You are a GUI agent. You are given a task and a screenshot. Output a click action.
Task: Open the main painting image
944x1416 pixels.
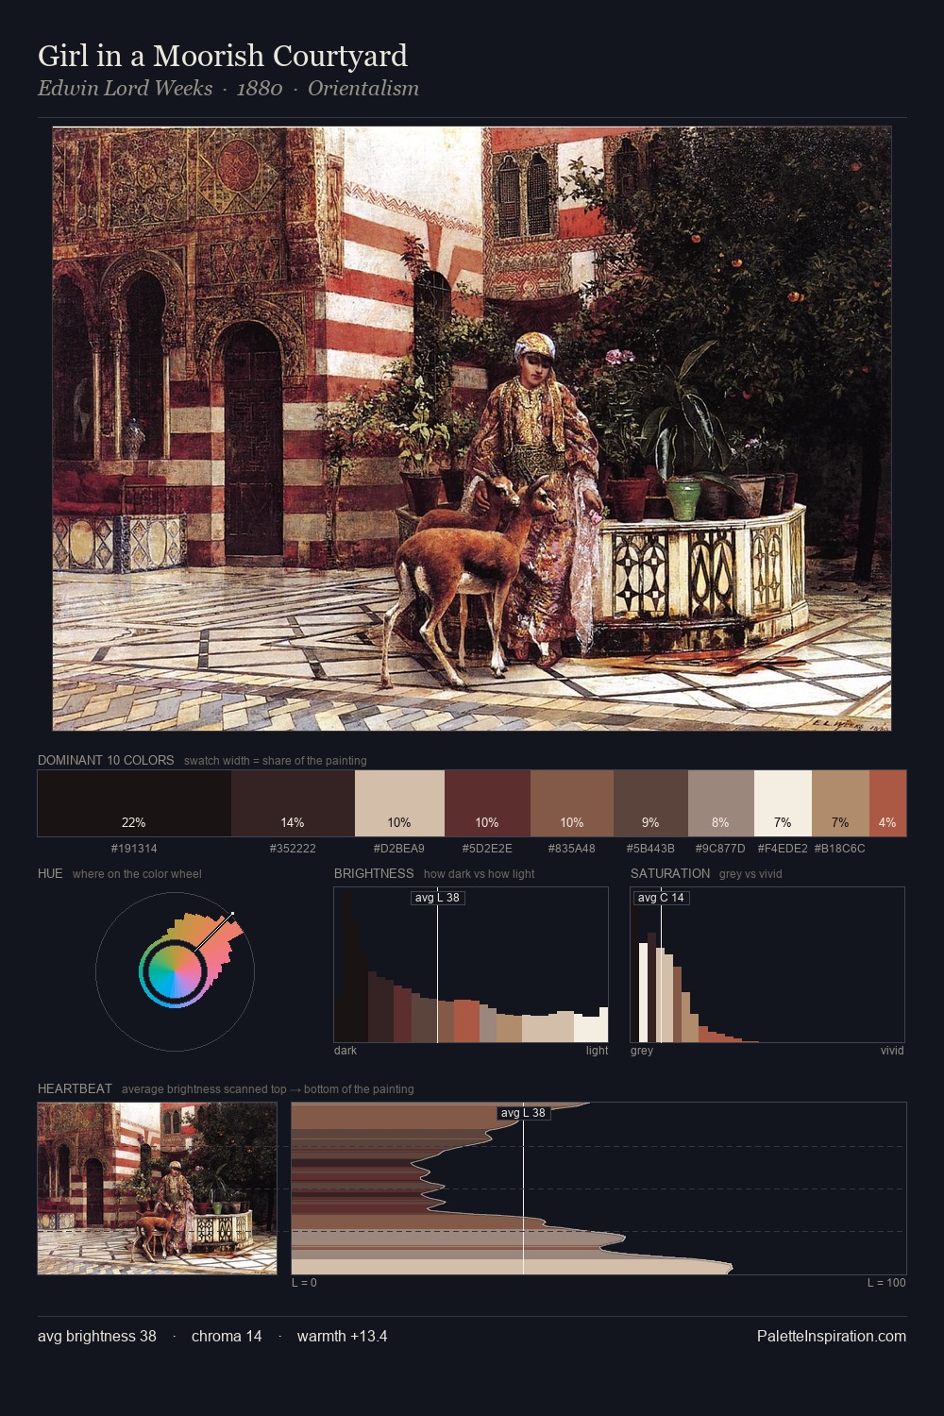pyautogui.click(x=472, y=429)
